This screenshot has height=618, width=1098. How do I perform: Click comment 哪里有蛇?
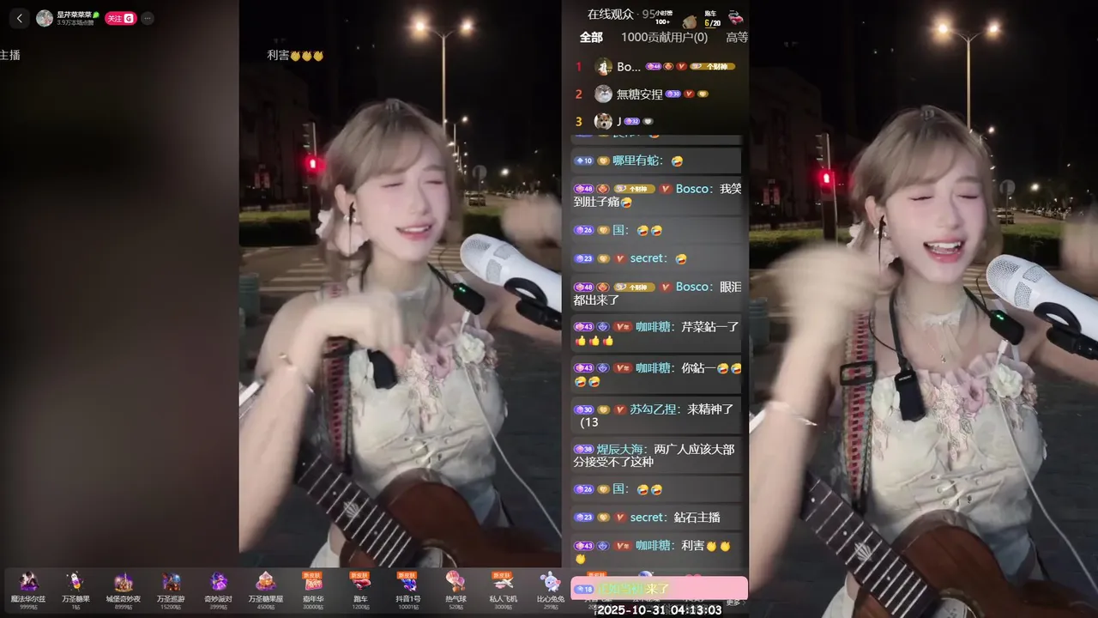(658, 161)
